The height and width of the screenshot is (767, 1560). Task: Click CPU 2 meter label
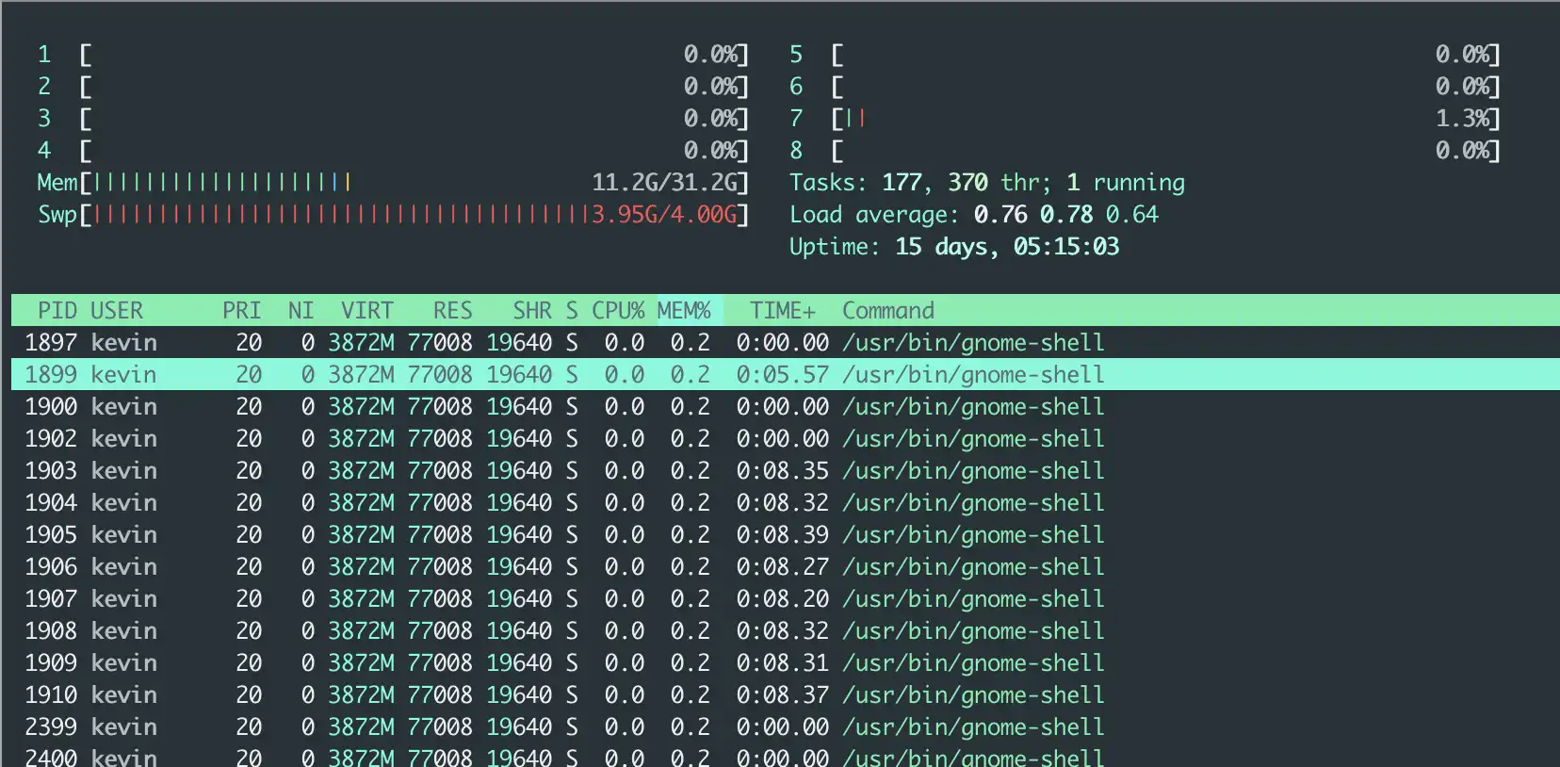44,87
